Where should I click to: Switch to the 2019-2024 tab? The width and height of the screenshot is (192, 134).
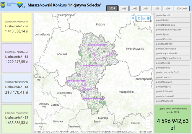click(x=182, y=9)
